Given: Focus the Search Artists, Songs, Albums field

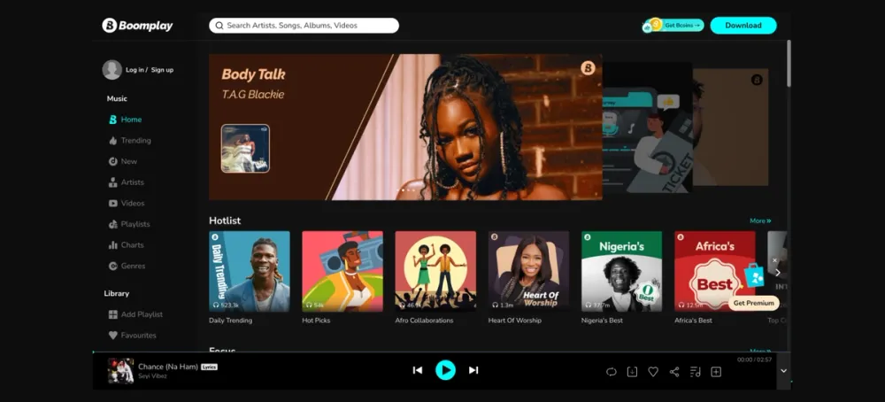Looking at the screenshot, I should coord(304,26).
